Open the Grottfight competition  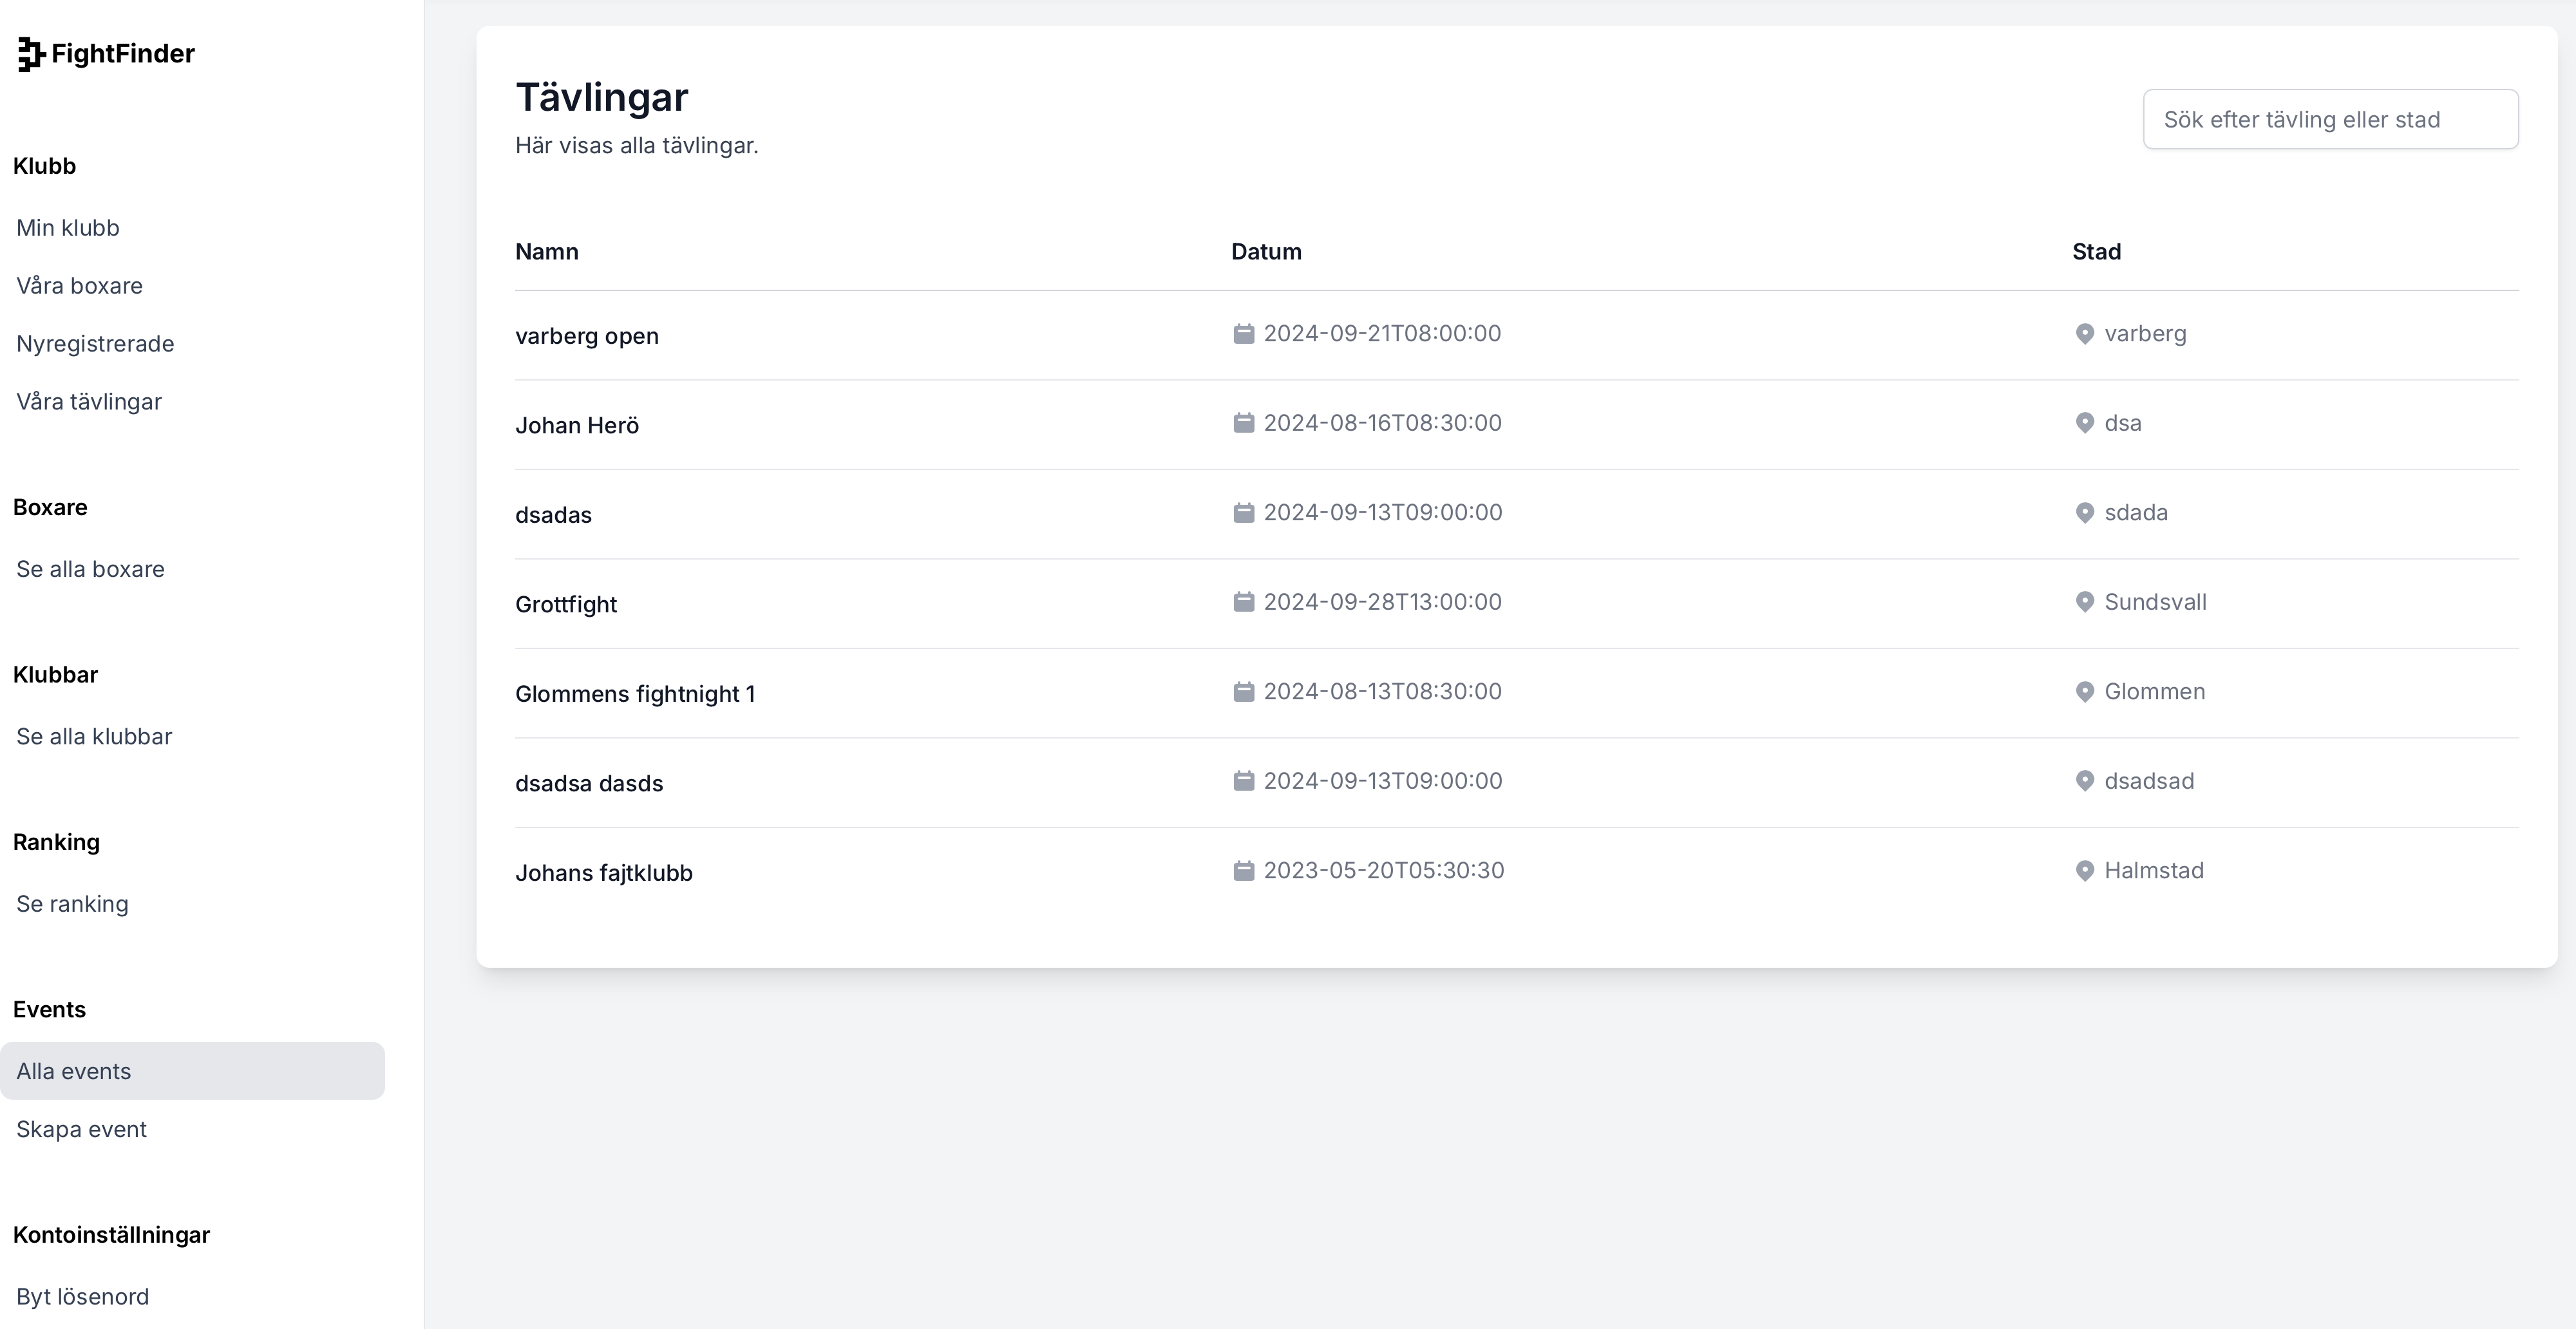pos(566,604)
